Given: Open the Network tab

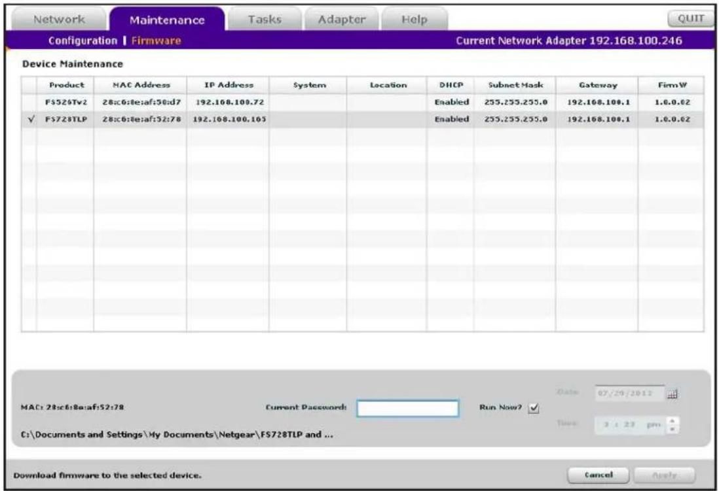Looking at the screenshot, I should (x=59, y=20).
